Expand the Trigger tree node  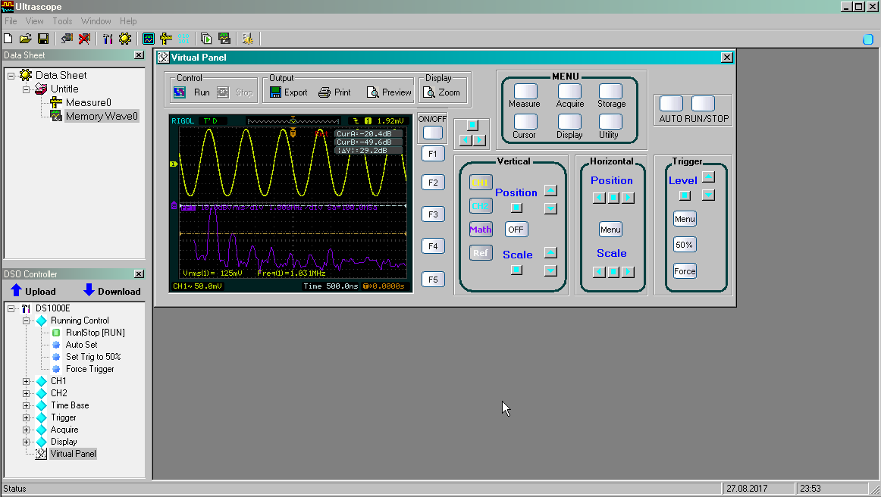tap(26, 417)
